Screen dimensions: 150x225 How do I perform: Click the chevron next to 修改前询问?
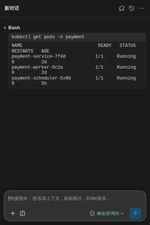click(122, 213)
